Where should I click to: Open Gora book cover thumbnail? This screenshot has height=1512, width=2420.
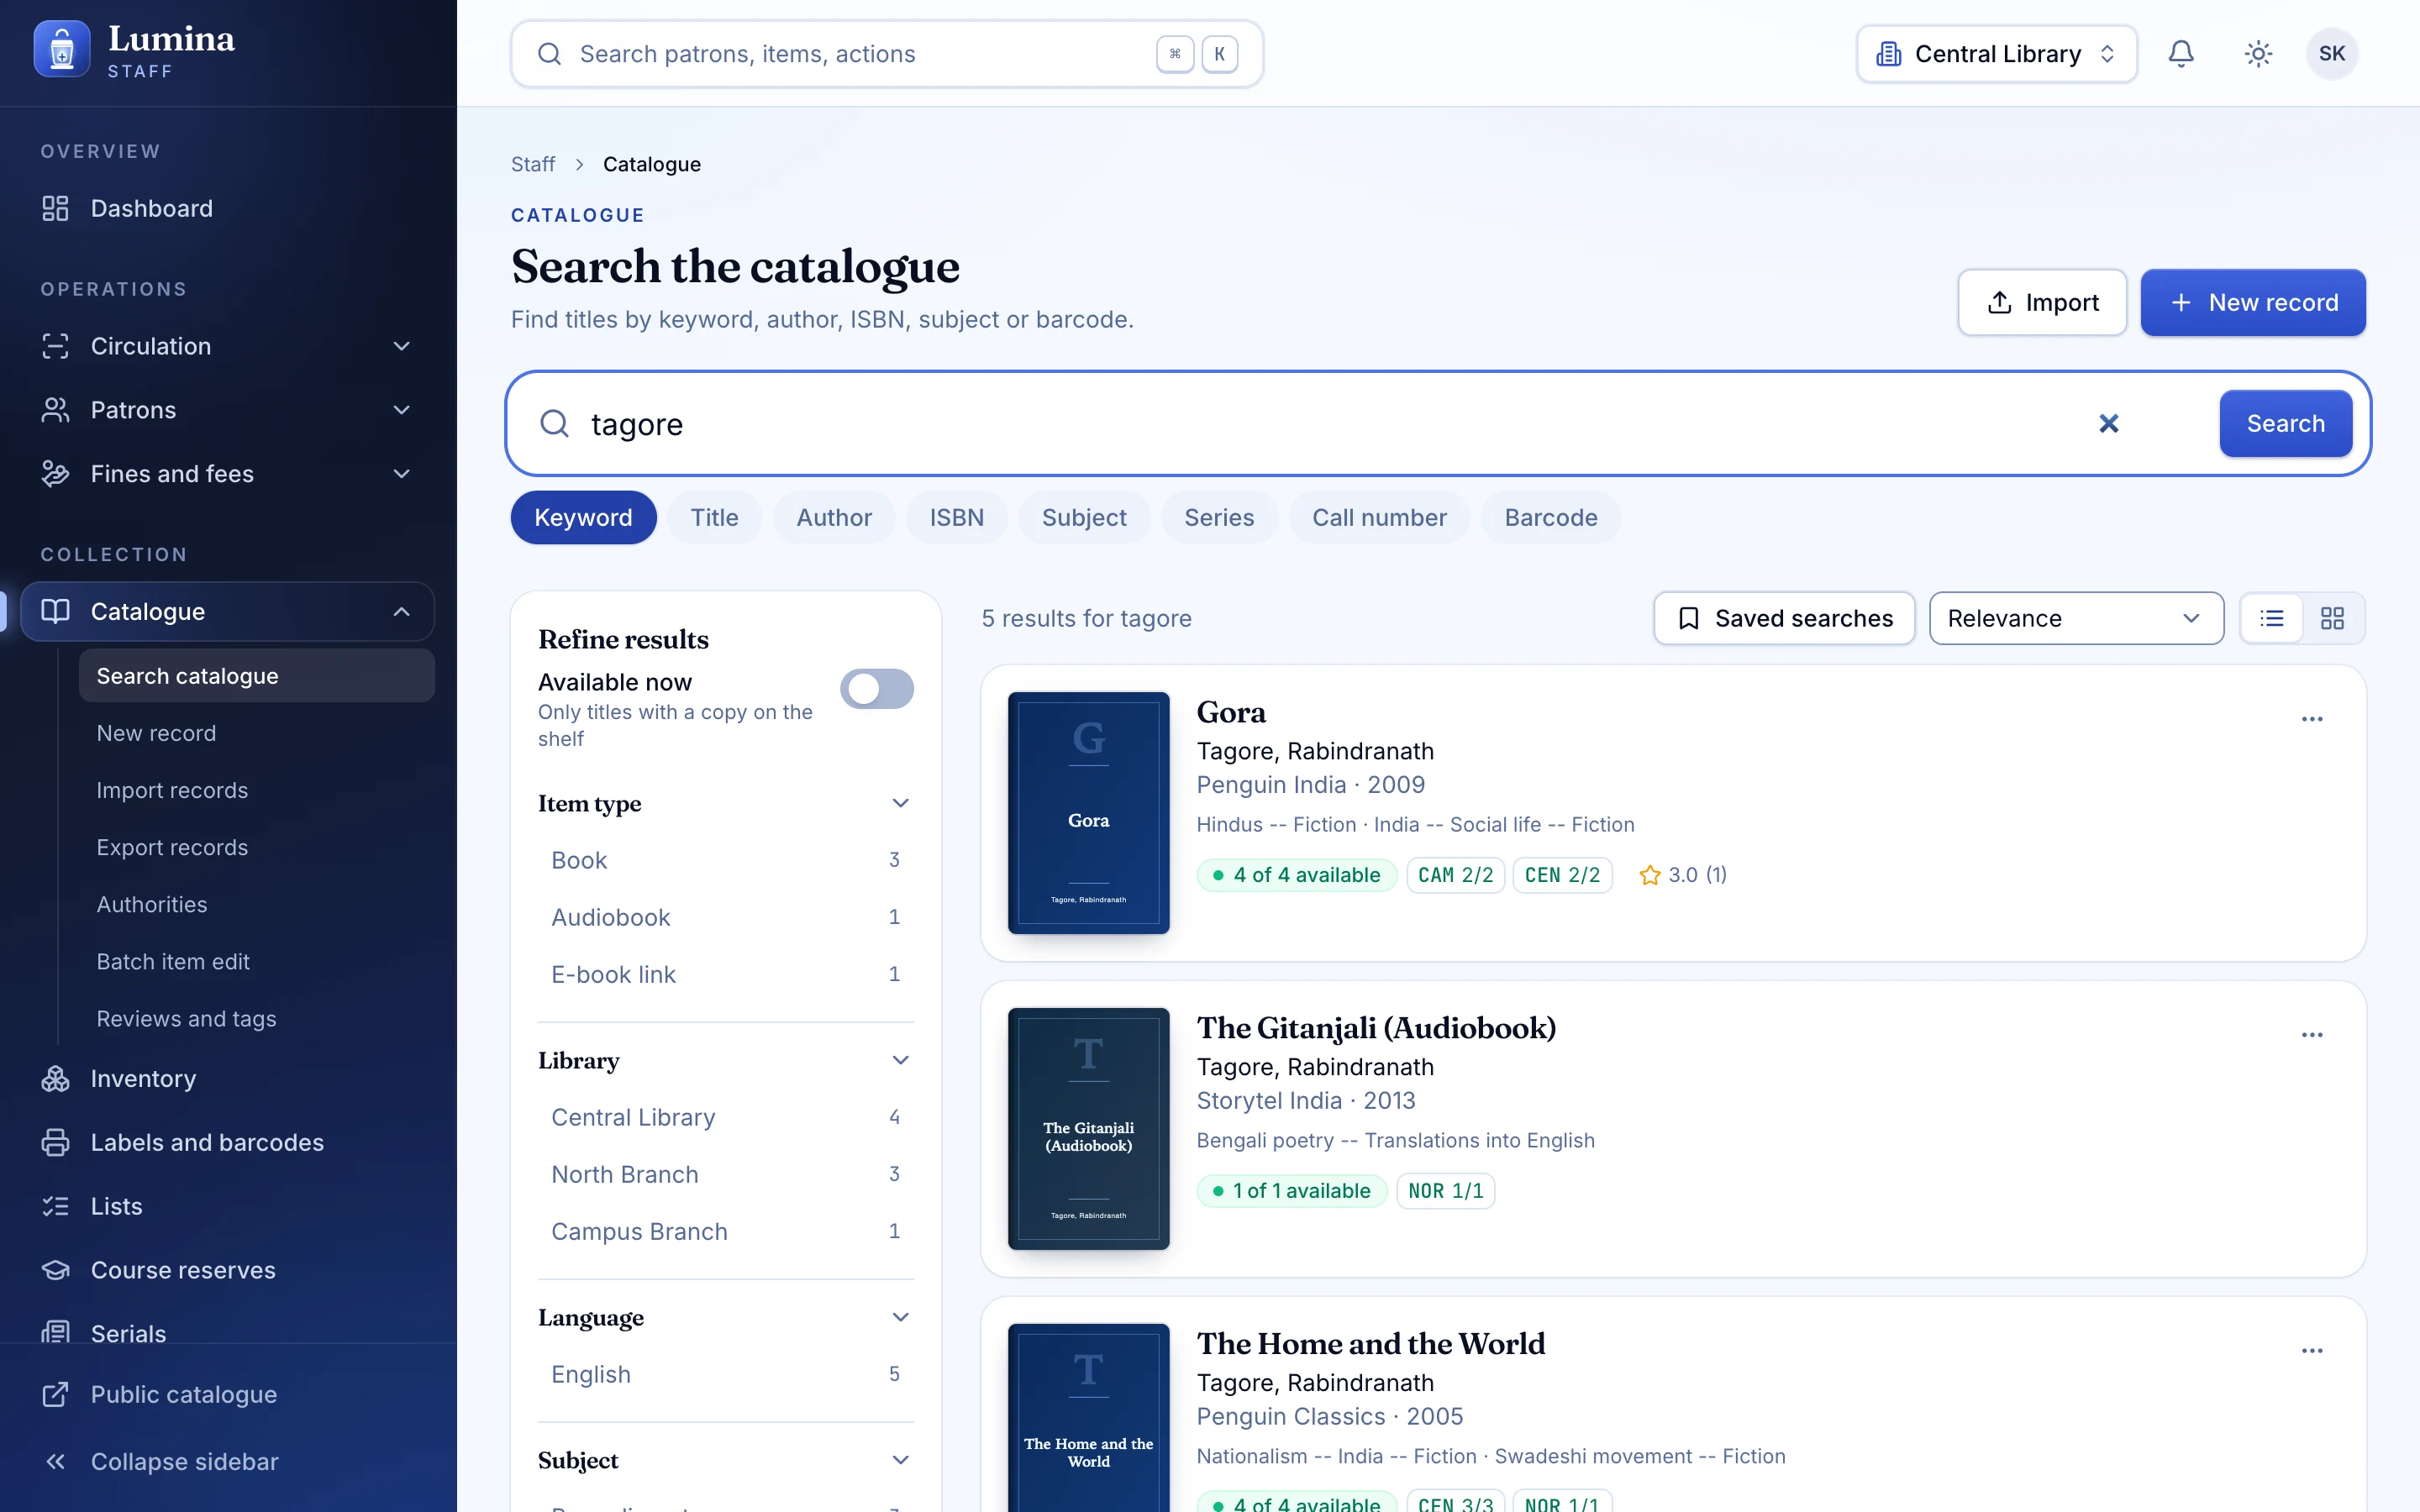click(x=1089, y=813)
